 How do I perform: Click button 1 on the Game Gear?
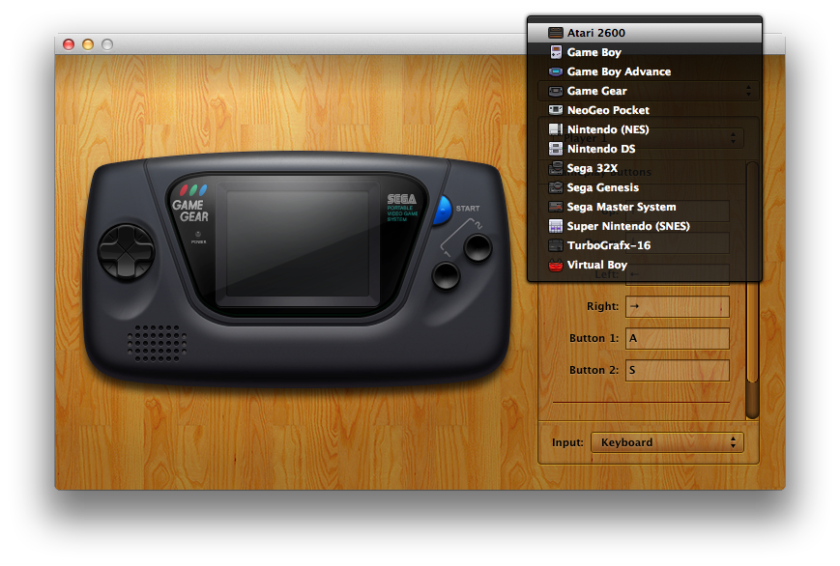click(446, 275)
